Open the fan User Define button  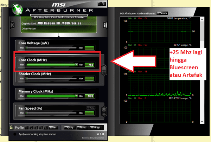coord(104,112)
